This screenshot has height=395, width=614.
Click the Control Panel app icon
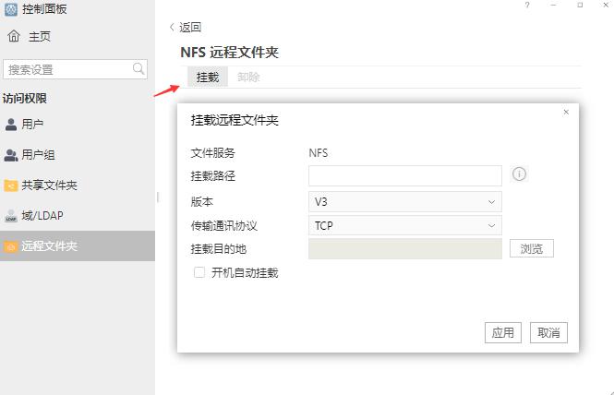click(x=11, y=9)
